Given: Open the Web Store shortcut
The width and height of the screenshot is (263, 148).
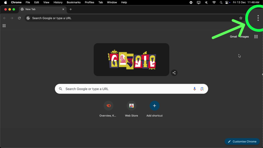Looking at the screenshot, I should click(131, 109).
